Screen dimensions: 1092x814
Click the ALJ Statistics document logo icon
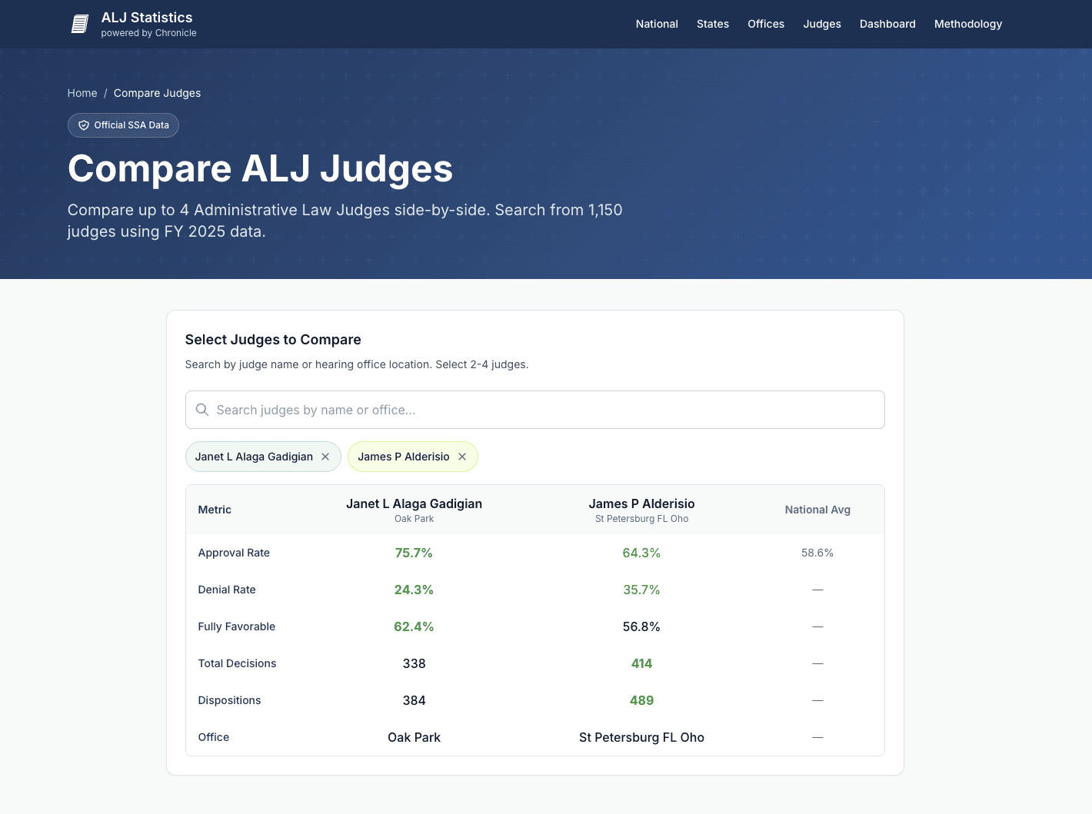pos(79,23)
